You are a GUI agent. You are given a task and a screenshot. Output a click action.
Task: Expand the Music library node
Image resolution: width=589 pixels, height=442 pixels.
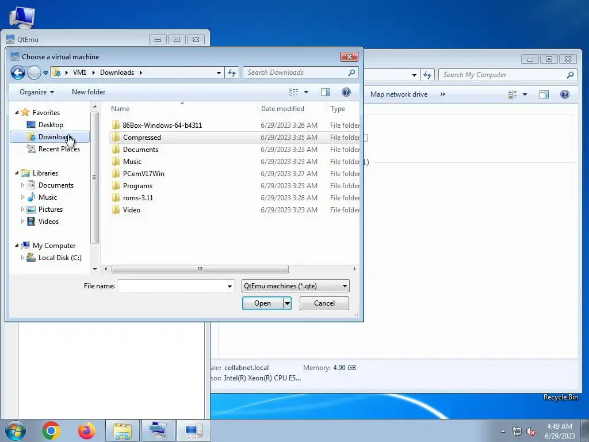[22, 197]
